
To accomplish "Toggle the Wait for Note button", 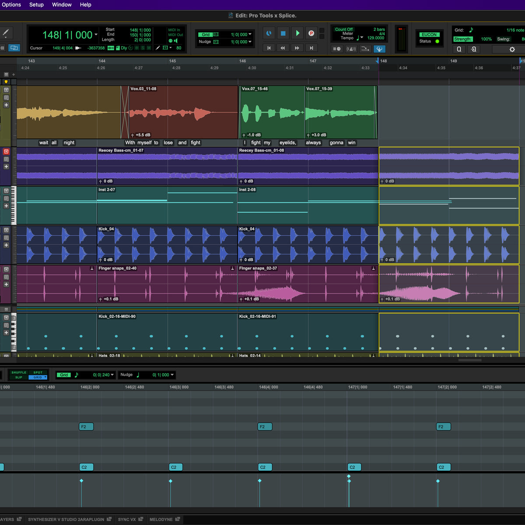I will click(337, 49).
